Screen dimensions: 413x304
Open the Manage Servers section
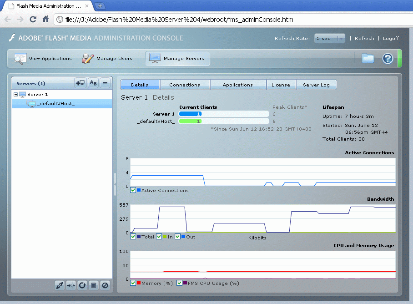(177, 59)
